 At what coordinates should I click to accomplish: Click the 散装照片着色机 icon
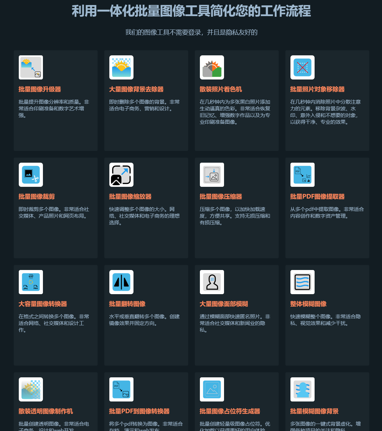point(212,67)
